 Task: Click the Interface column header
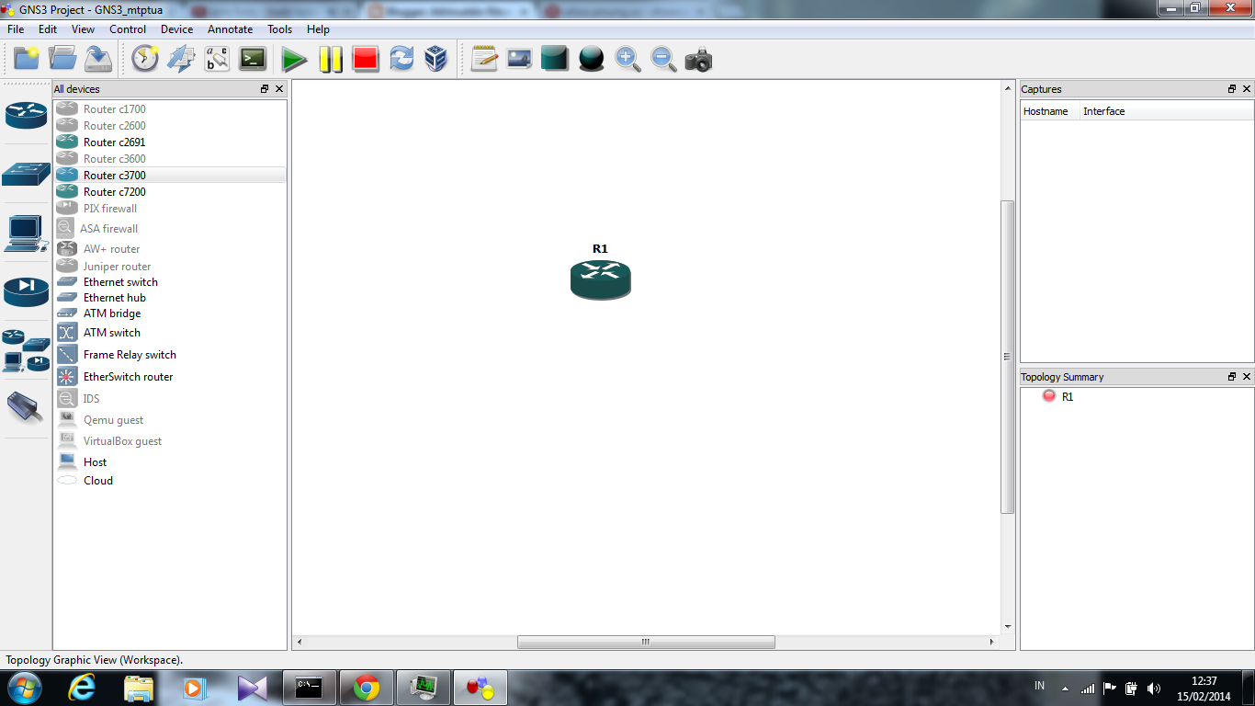point(1165,111)
